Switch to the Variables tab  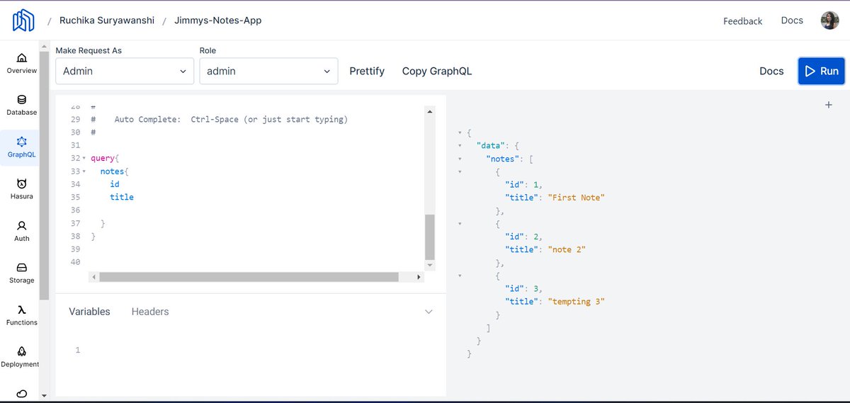[x=89, y=312]
